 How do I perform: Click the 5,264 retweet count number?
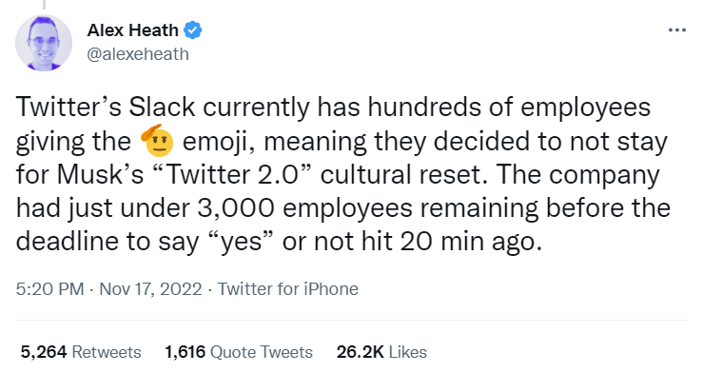pyautogui.click(x=44, y=352)
